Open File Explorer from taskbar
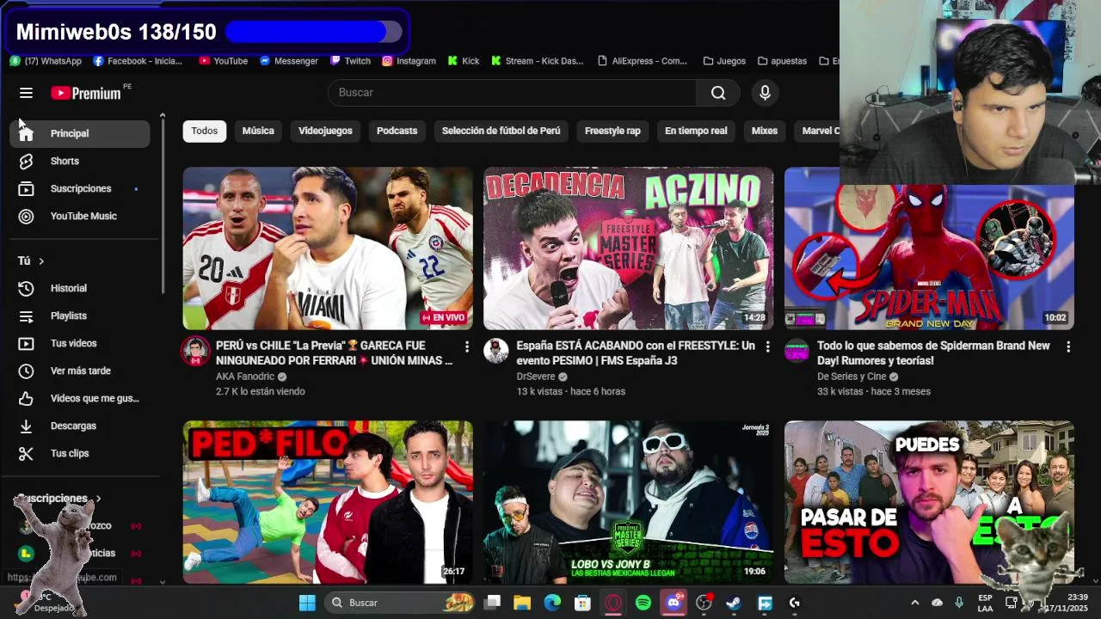Image resolution: width=1101 pixels, height=619 pixels. pos(522,603)
